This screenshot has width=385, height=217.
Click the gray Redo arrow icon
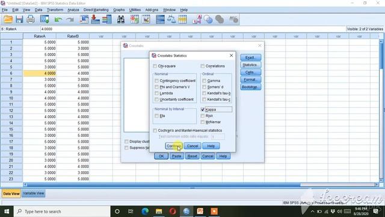(x=70, y=19)
